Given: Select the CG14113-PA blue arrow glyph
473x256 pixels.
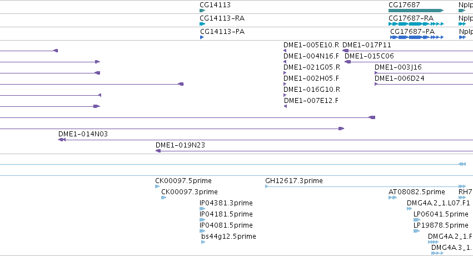Looking at the screenshot, I should (202, 37).
